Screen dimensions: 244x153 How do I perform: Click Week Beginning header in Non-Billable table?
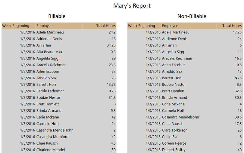142,26
